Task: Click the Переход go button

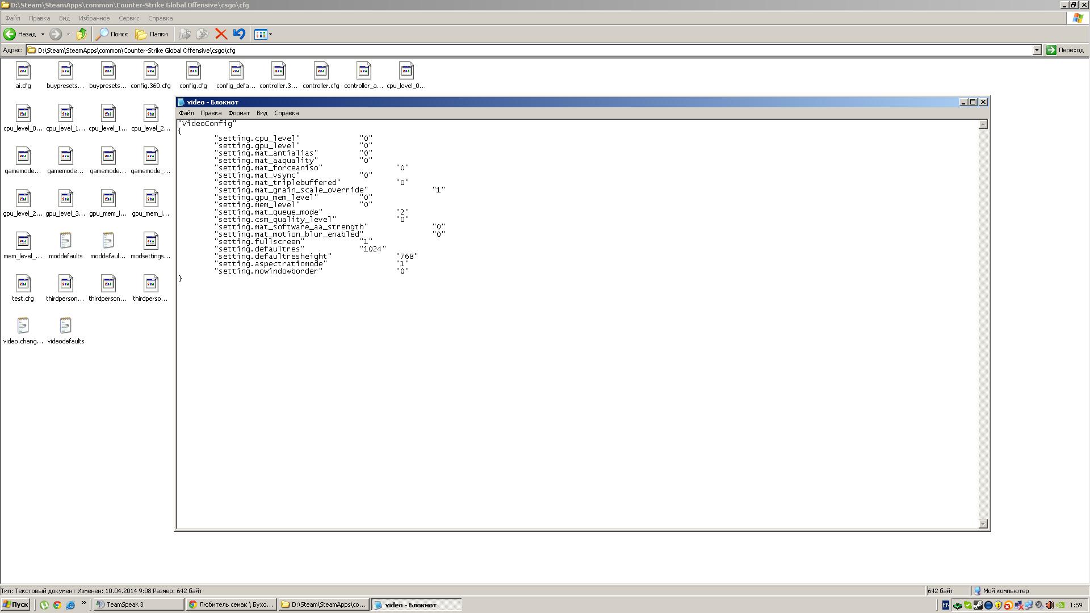Action: (x=1065, y=50)
